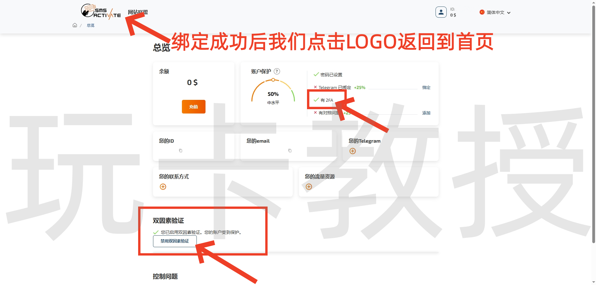Click the 绑定 link next to Telegram
The height and width of the screenshot is (285, 596).
tap(426, 87)
